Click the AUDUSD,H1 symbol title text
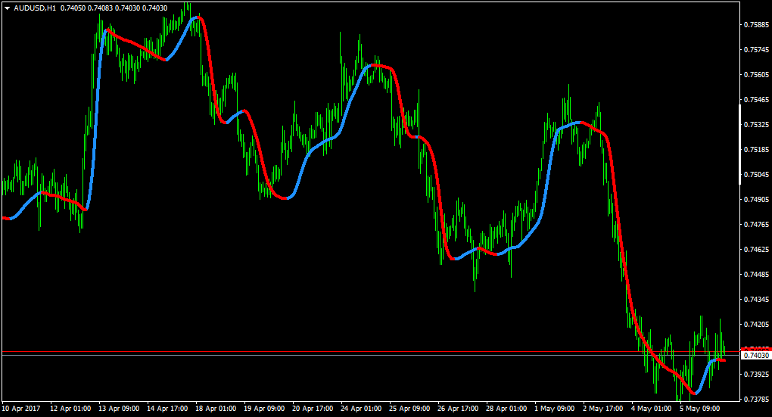772x417 pixels. pyautogui.click(x=35, y=8)
